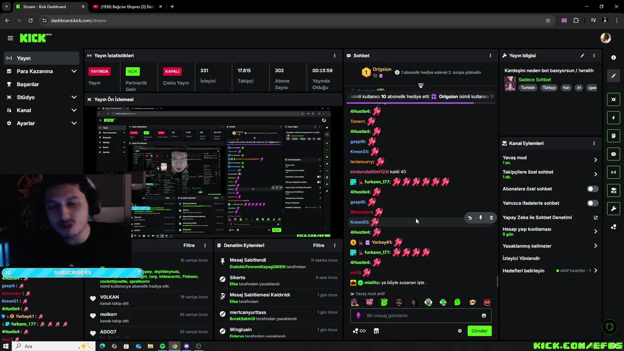Toggle the lightning activity widget icon
The image size is (624, 351).
(614, 117)
